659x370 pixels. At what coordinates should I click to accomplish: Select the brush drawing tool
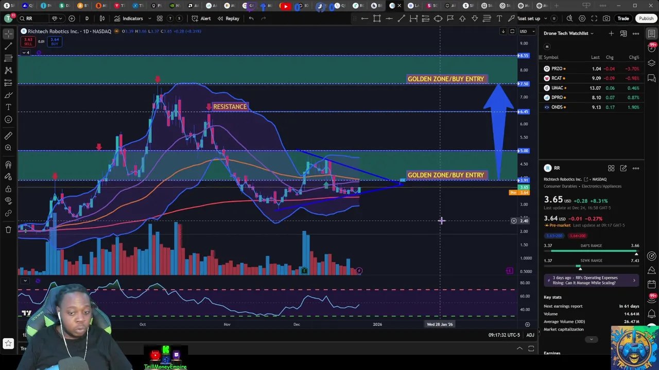8,95
